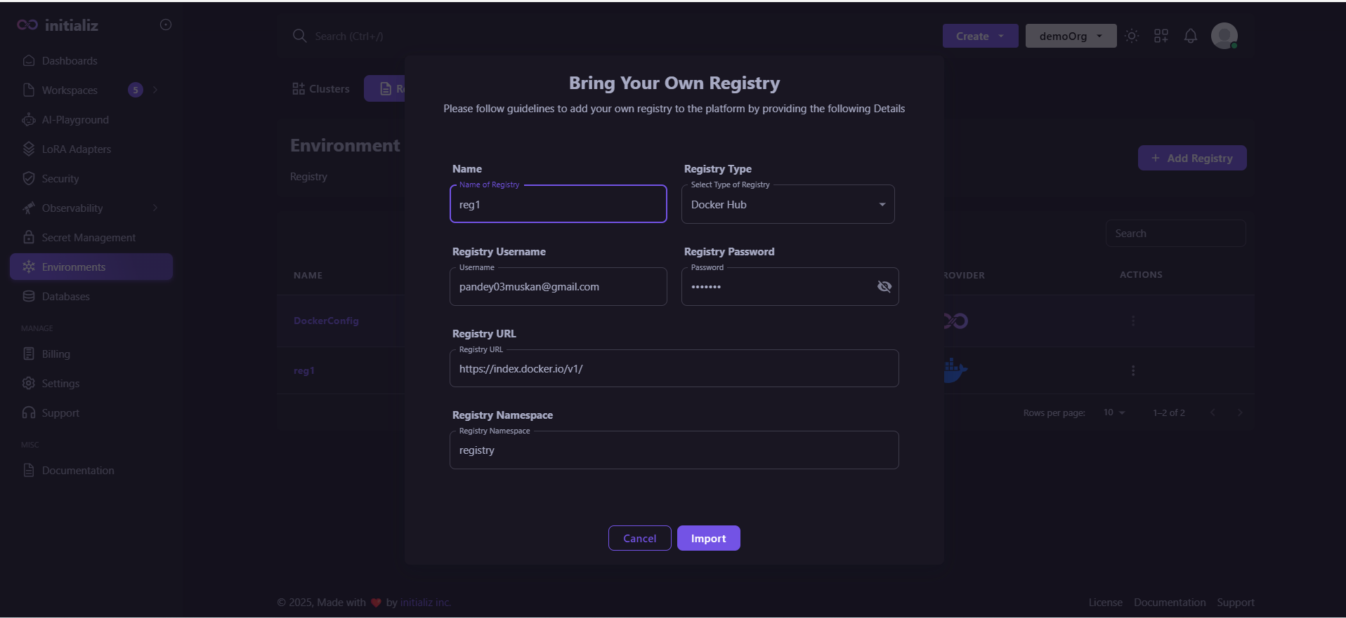Screen dimensions: 1346x618
Task: Focus the Registry URL field
Action: [674, 368]
